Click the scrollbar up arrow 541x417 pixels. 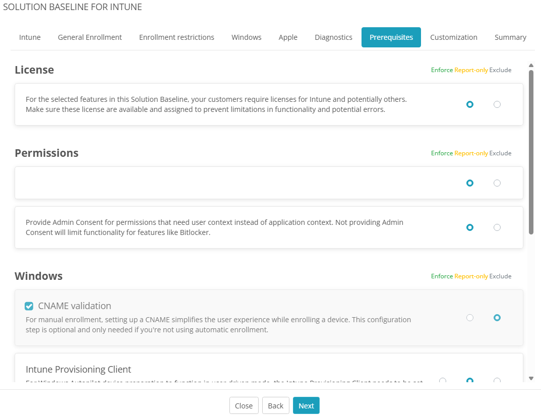[x=531, y=65]
